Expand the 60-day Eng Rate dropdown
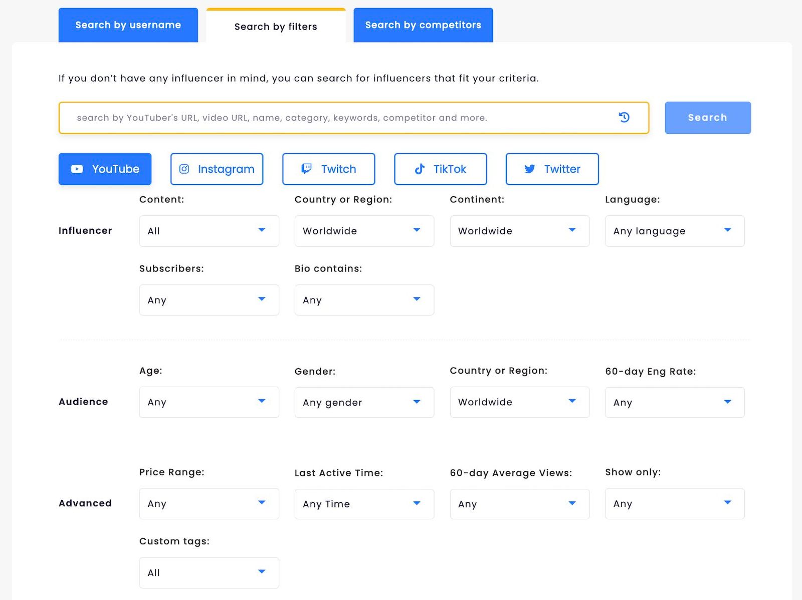Screen dimensions: 802x600 point(674,402)
